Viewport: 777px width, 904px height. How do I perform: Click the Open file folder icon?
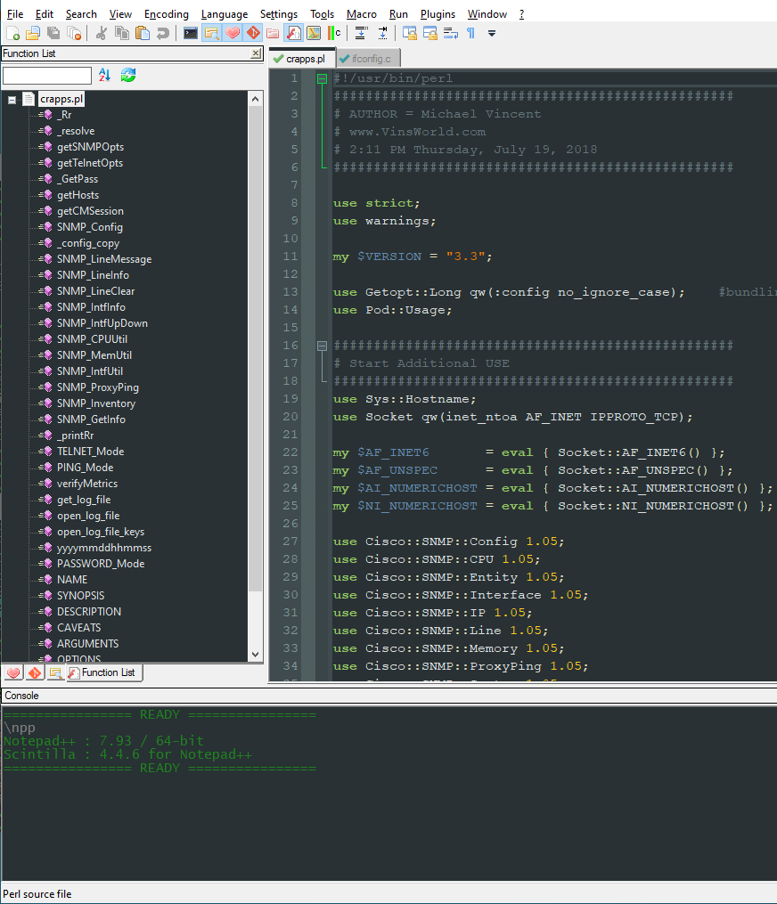33,34
